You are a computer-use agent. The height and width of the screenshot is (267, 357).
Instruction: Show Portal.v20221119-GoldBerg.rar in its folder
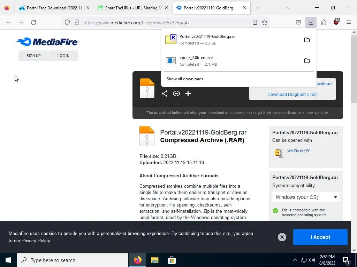(x=307, y=40)
